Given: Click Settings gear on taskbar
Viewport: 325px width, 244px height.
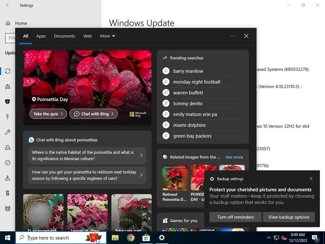Looking at the screenshot, I should coord(162,238).
